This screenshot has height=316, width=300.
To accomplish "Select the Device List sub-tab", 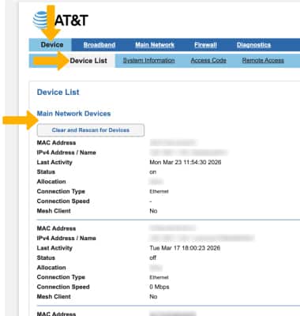I will pyautogui.click(x=88, y=61).
